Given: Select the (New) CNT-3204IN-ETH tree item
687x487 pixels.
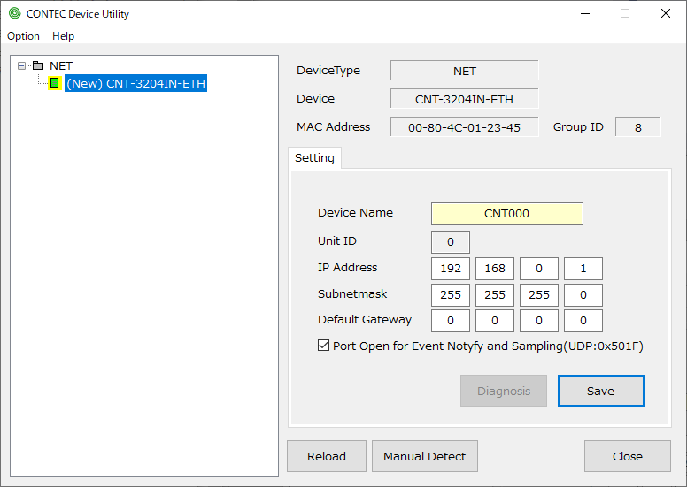Looking at the screenshot, I should [135, 83].
